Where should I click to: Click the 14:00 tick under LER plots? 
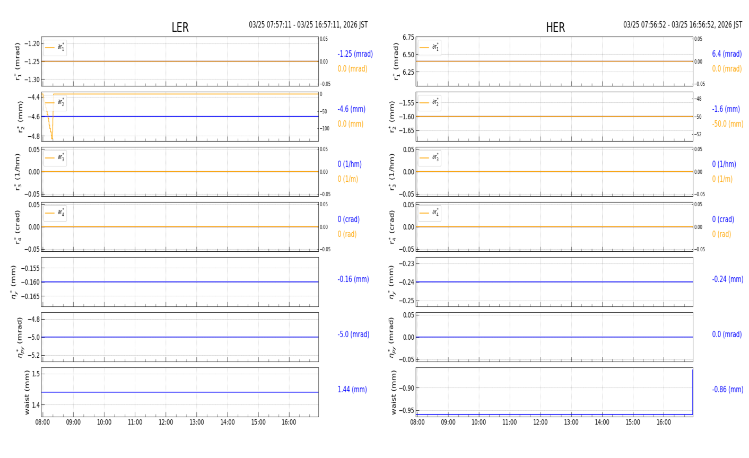tap(228, 422)
